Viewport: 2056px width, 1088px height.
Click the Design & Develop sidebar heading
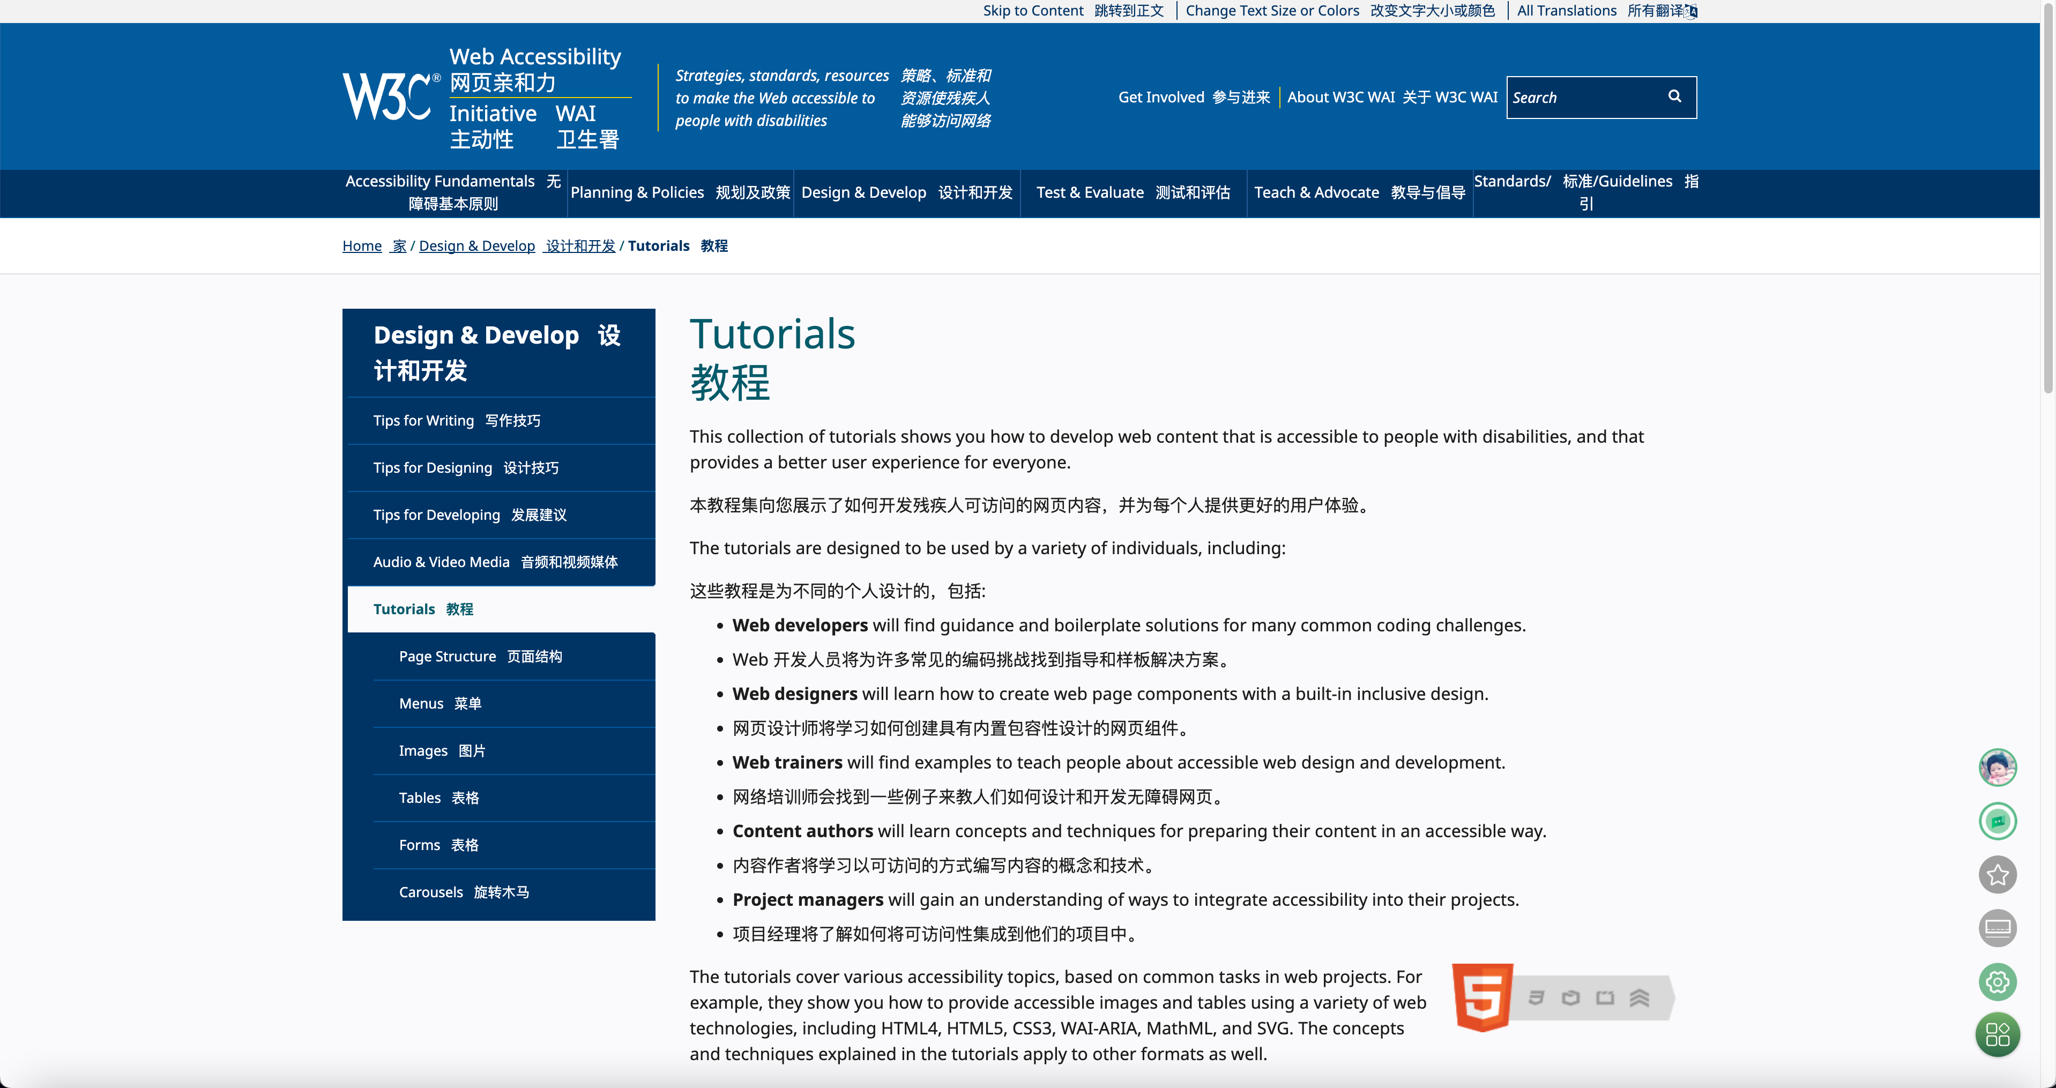click(x=498, y=352)
